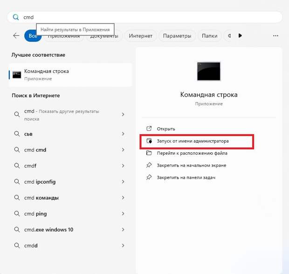Select the Все filter tab
The width and height of the screenshot is (289, 274).
(33, 36)
